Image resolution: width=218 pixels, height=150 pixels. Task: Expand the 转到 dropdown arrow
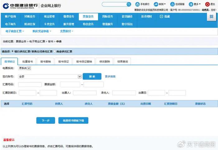(x=165, y=4)
